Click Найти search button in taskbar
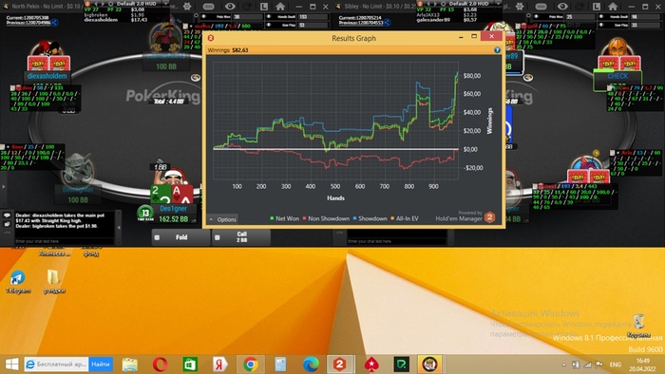Image resolution: width=665 pixels, height=374 pixels. click(101, 365)
